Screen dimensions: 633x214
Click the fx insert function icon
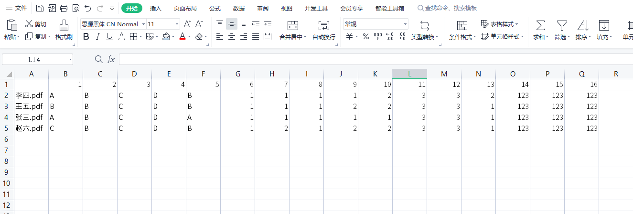coord(111,59)
